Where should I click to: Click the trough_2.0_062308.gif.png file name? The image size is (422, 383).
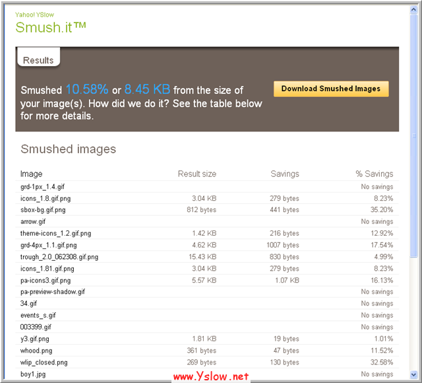coord(59,257)
